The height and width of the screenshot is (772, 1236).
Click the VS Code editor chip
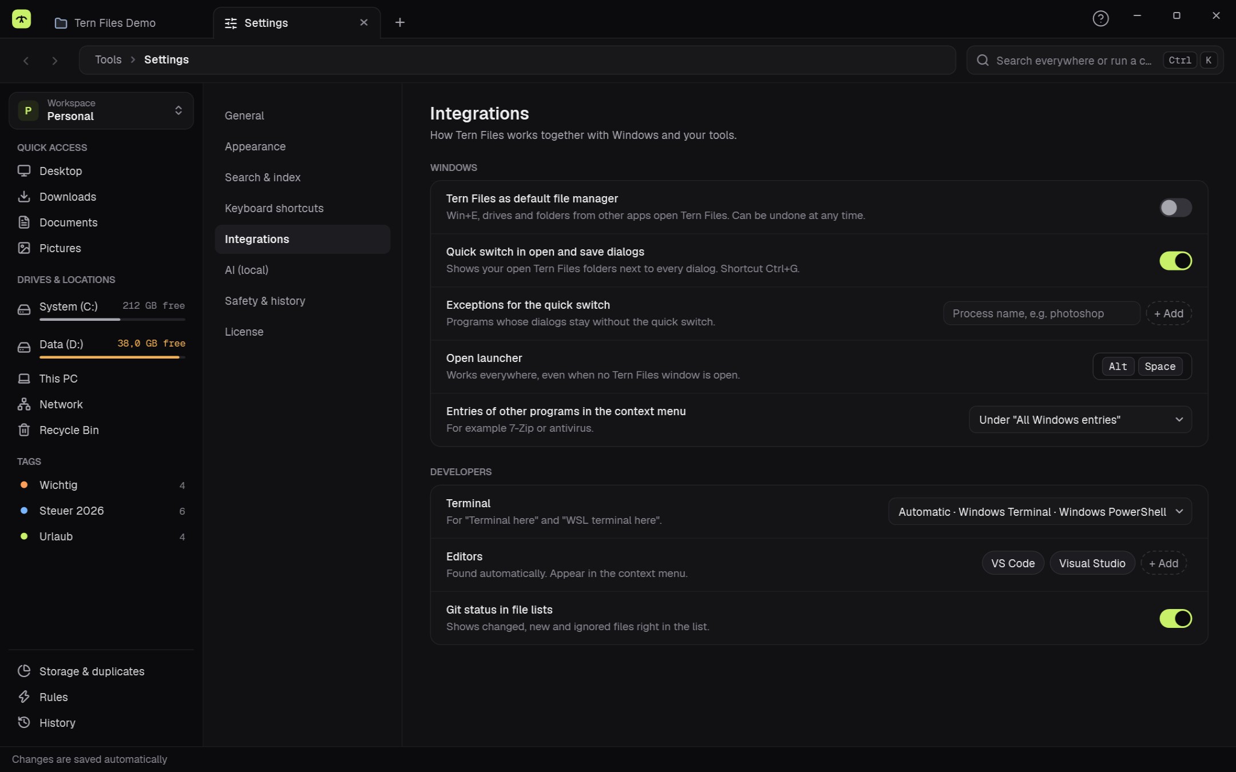pos(1013,563)
